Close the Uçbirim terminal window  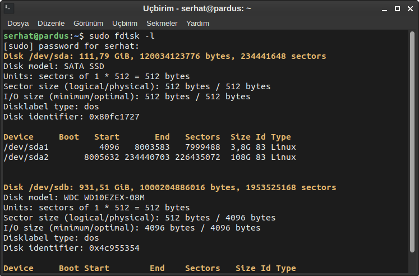(409, 8)
